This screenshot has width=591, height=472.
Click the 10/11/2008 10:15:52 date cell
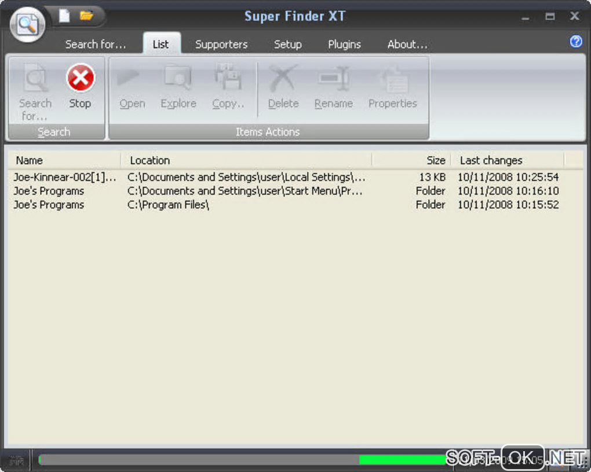click(508, 205)
